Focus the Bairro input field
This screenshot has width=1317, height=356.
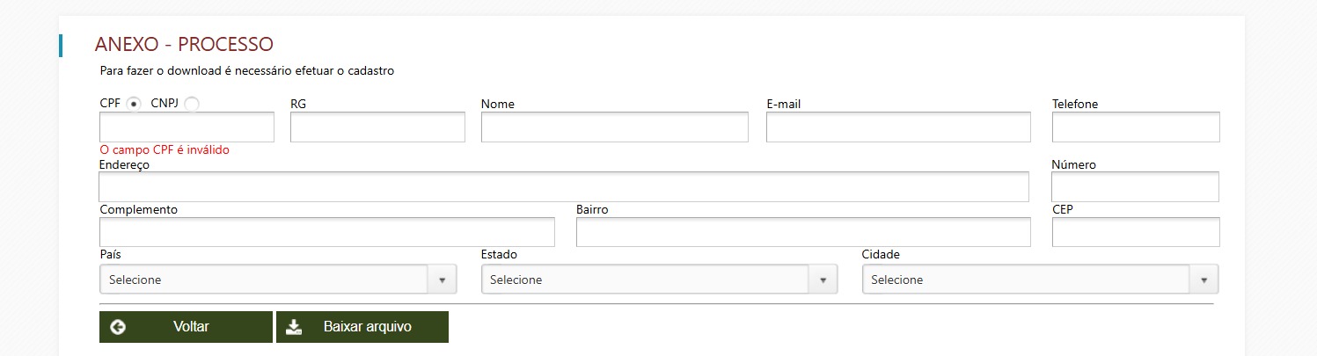point(803,232)
